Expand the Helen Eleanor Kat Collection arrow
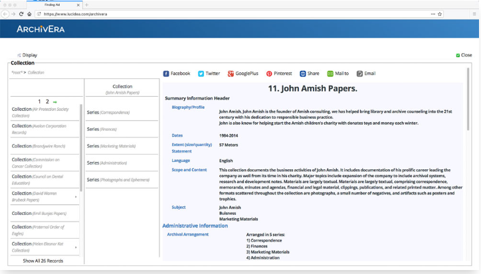Image resolution: width=481 pixels, height=274 pixels. tap(76, 247)
